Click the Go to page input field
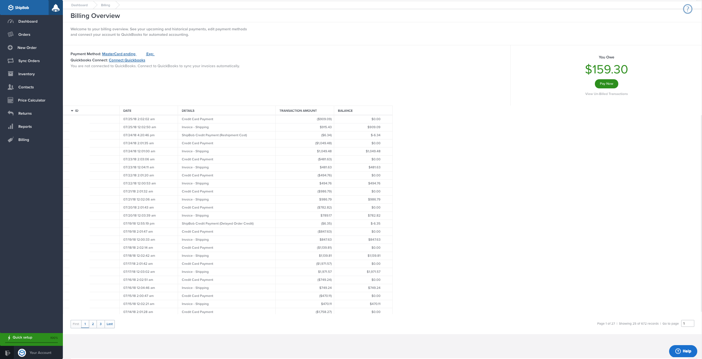This screenshot has height=359, width=702. click(x=687, y=324)
